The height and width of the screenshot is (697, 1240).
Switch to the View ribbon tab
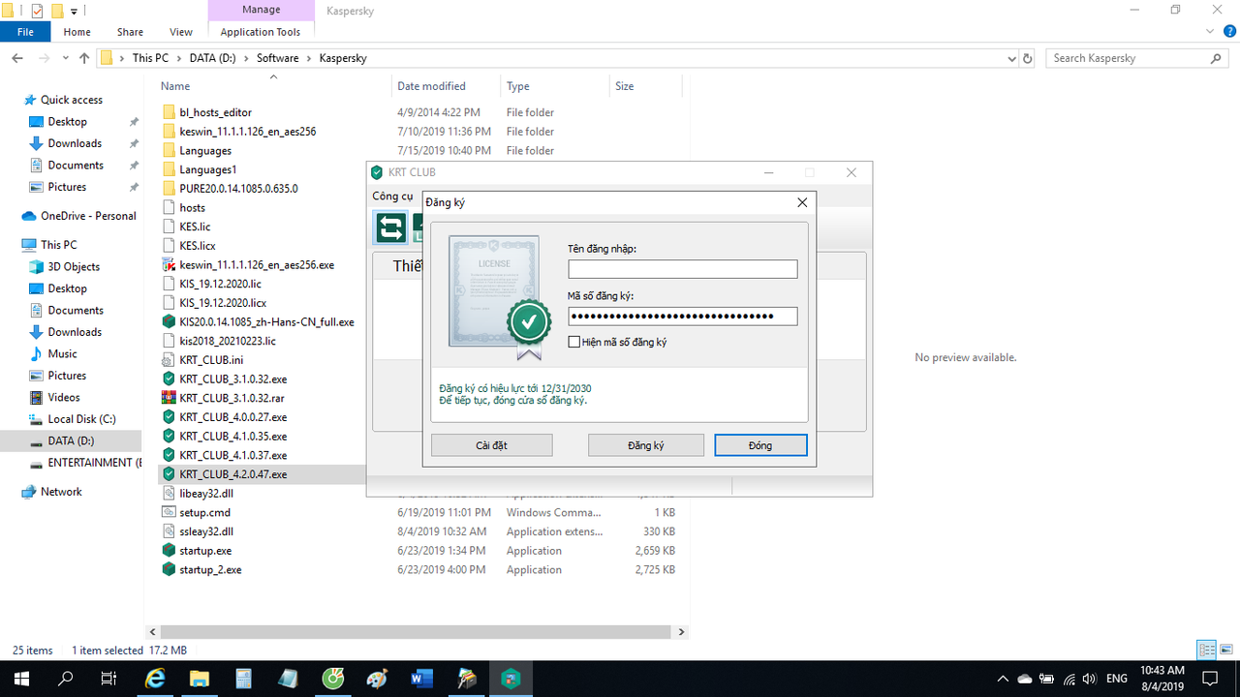click(x=180, y=31)
